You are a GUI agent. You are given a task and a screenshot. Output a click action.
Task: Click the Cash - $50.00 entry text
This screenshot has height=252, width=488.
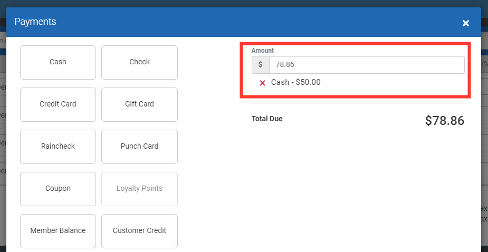click(296, 82)
